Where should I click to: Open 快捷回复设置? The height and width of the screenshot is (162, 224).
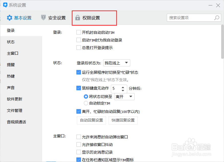point(123,120)
